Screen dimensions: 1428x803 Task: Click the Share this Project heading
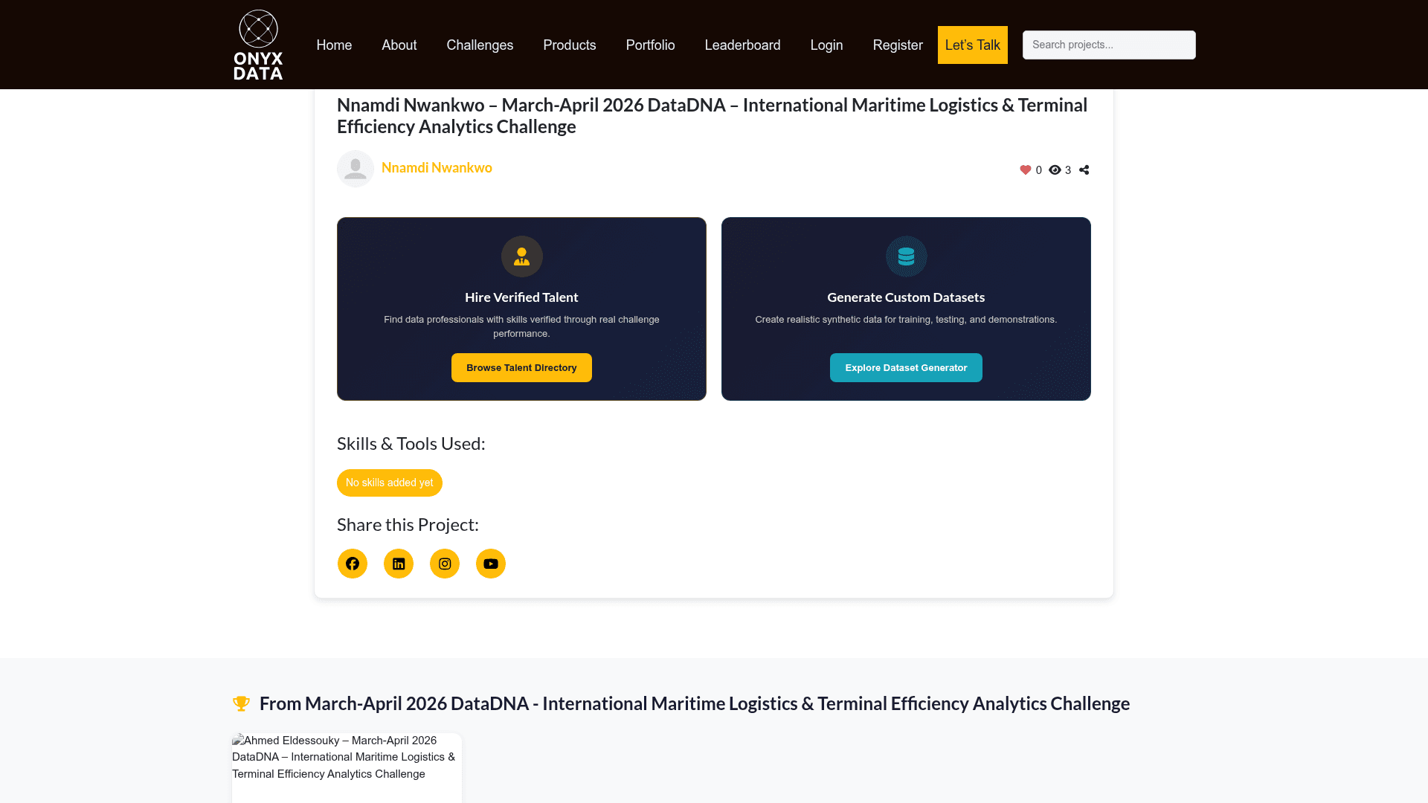coord(408,525)
